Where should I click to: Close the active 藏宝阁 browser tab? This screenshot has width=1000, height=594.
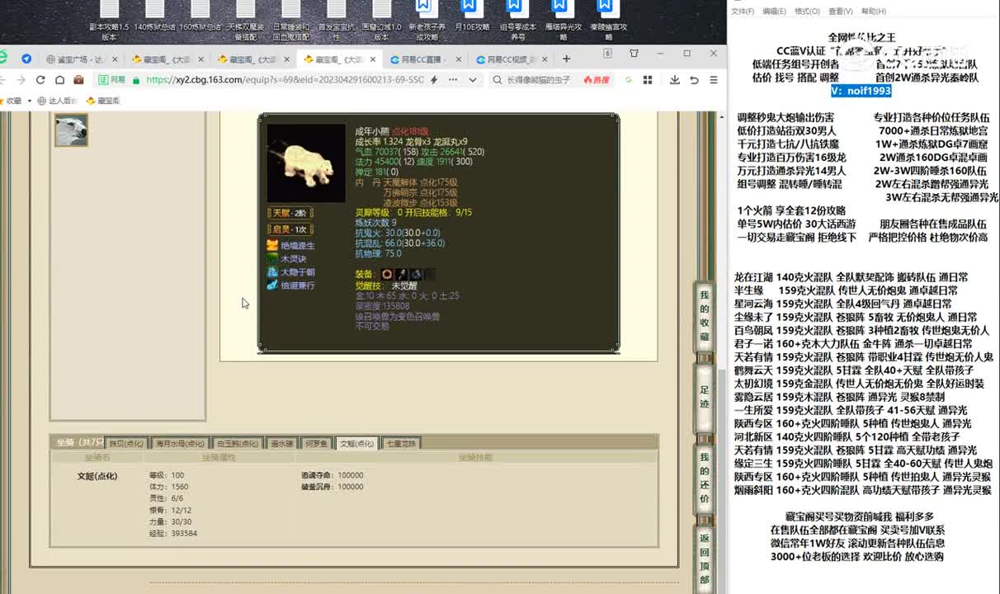coord(372,59)
